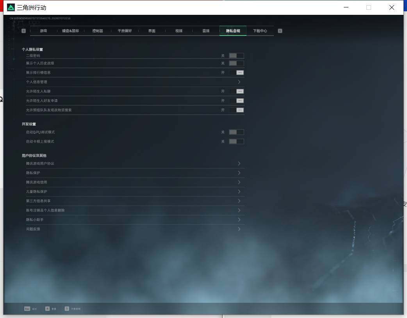The image size is (407, 318).
Task: Click the 三角洲行动 logo in the title bar
Action: click(11, 7)
